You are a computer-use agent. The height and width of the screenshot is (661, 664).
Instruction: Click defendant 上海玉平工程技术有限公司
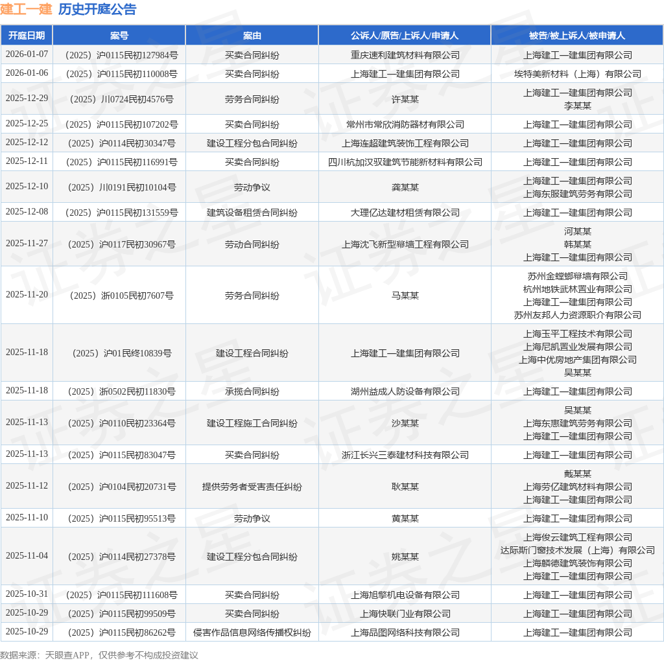tap(577, 334)
